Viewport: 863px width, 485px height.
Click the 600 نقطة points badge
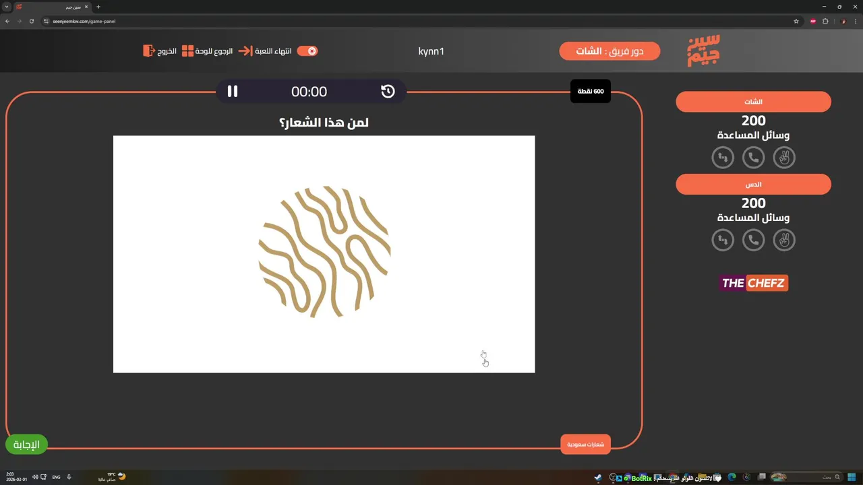click(x=591, y=92)
